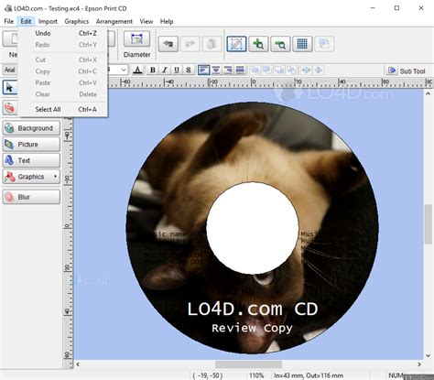Click the Fit to window zoom icon
The width and height of the screenshot is (434, 380).
pos(236,44)
